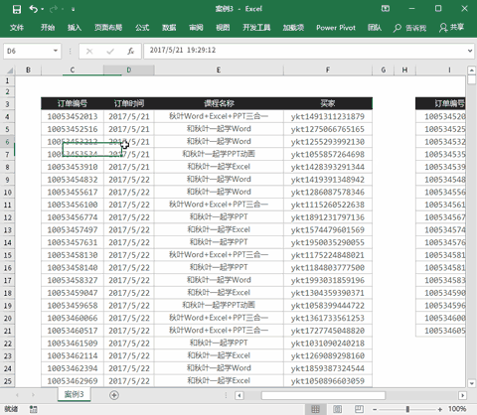Open Customize Quick Access Toolbar dropdown
This screenshot has height=415, width=477.
[73, 9]
